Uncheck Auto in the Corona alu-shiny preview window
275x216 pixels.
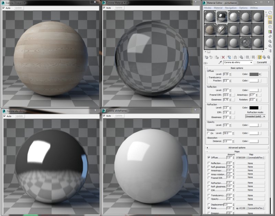5,116
